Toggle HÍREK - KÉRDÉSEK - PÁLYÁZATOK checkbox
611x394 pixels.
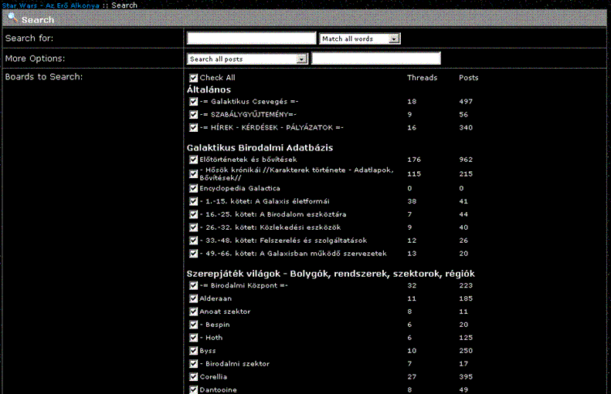click(x=194, y=128)
